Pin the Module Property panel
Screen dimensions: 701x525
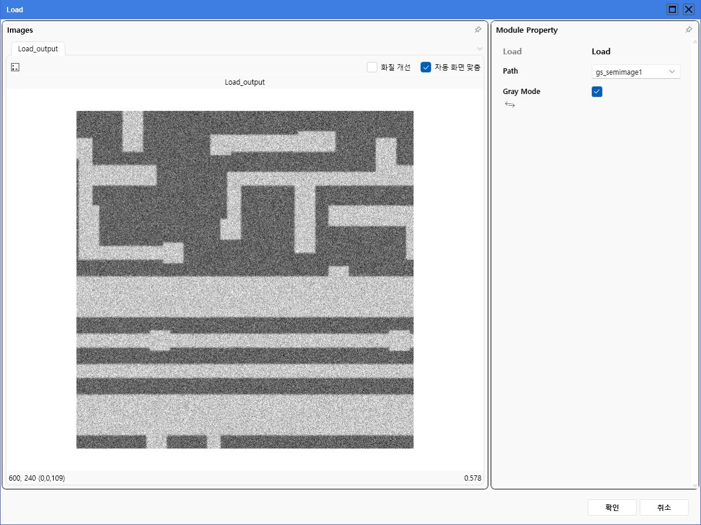(688, 30)
